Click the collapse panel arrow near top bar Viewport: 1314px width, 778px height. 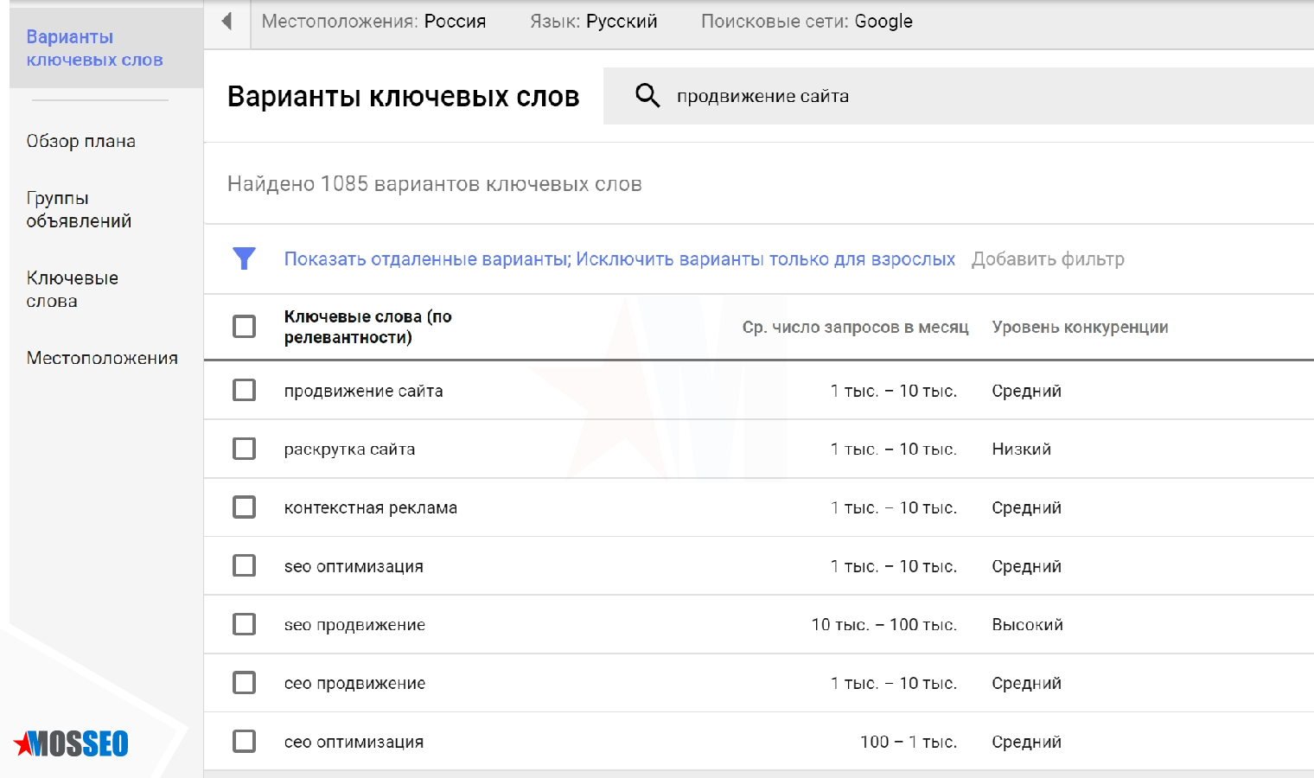226,22
